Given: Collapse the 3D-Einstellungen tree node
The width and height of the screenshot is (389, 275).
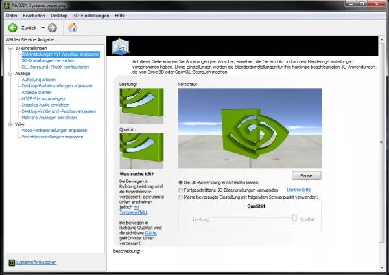Looking at the screenshot, I should (10, 49).
